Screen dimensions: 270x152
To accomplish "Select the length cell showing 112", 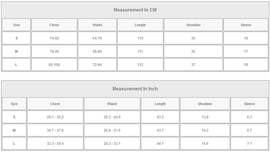I will point(140,65).
